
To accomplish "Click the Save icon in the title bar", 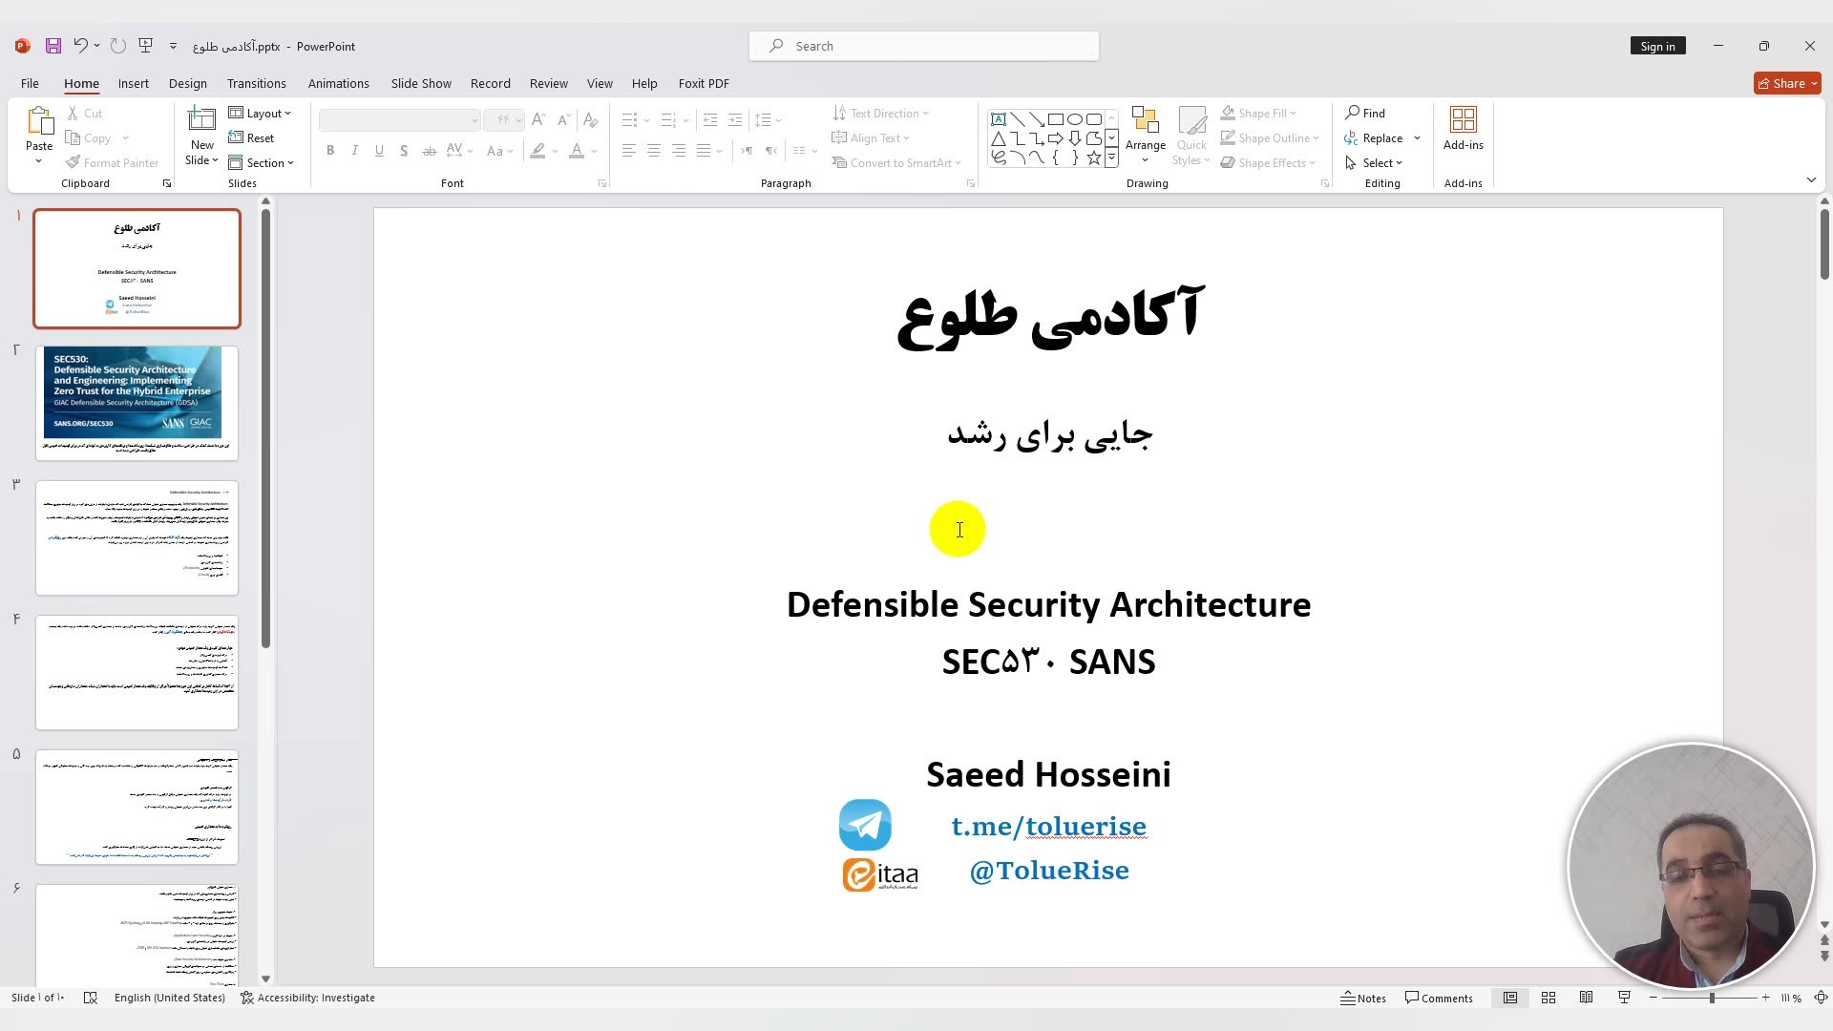I will [53, 46].
